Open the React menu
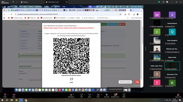Viewport: 183px width, 102px height. click(x=89, y=95)
